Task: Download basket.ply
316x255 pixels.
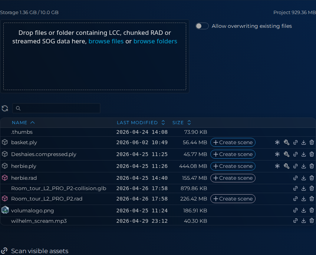Action: 303,142
